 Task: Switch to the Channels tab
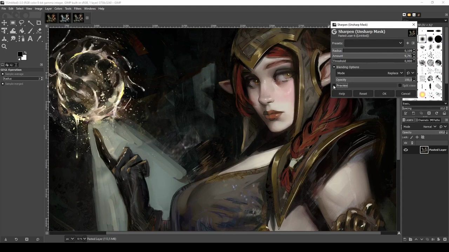(422, 120)
